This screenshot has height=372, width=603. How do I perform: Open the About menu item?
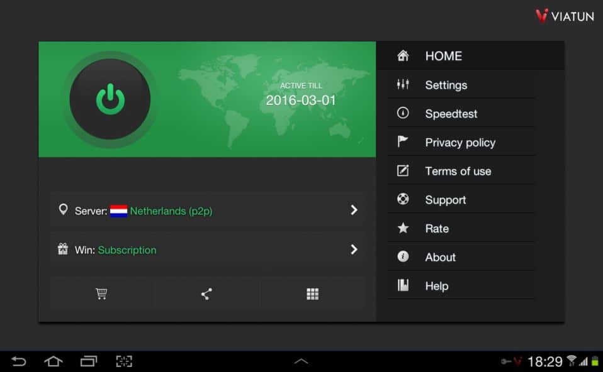click(x=461, y=257)
